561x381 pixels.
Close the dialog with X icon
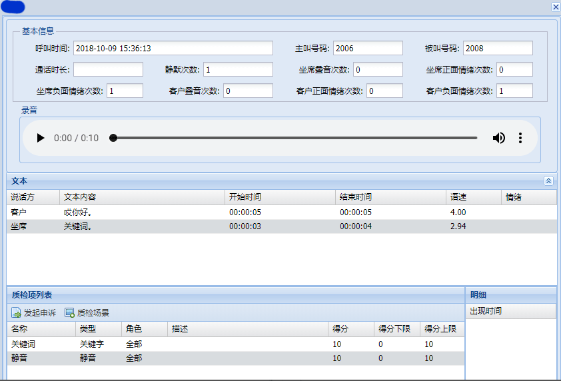(555, 7)
